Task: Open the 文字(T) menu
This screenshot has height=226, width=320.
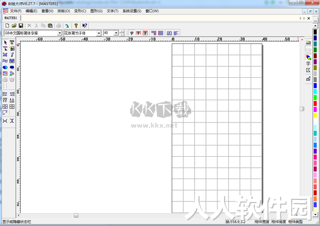Action: 113,11
